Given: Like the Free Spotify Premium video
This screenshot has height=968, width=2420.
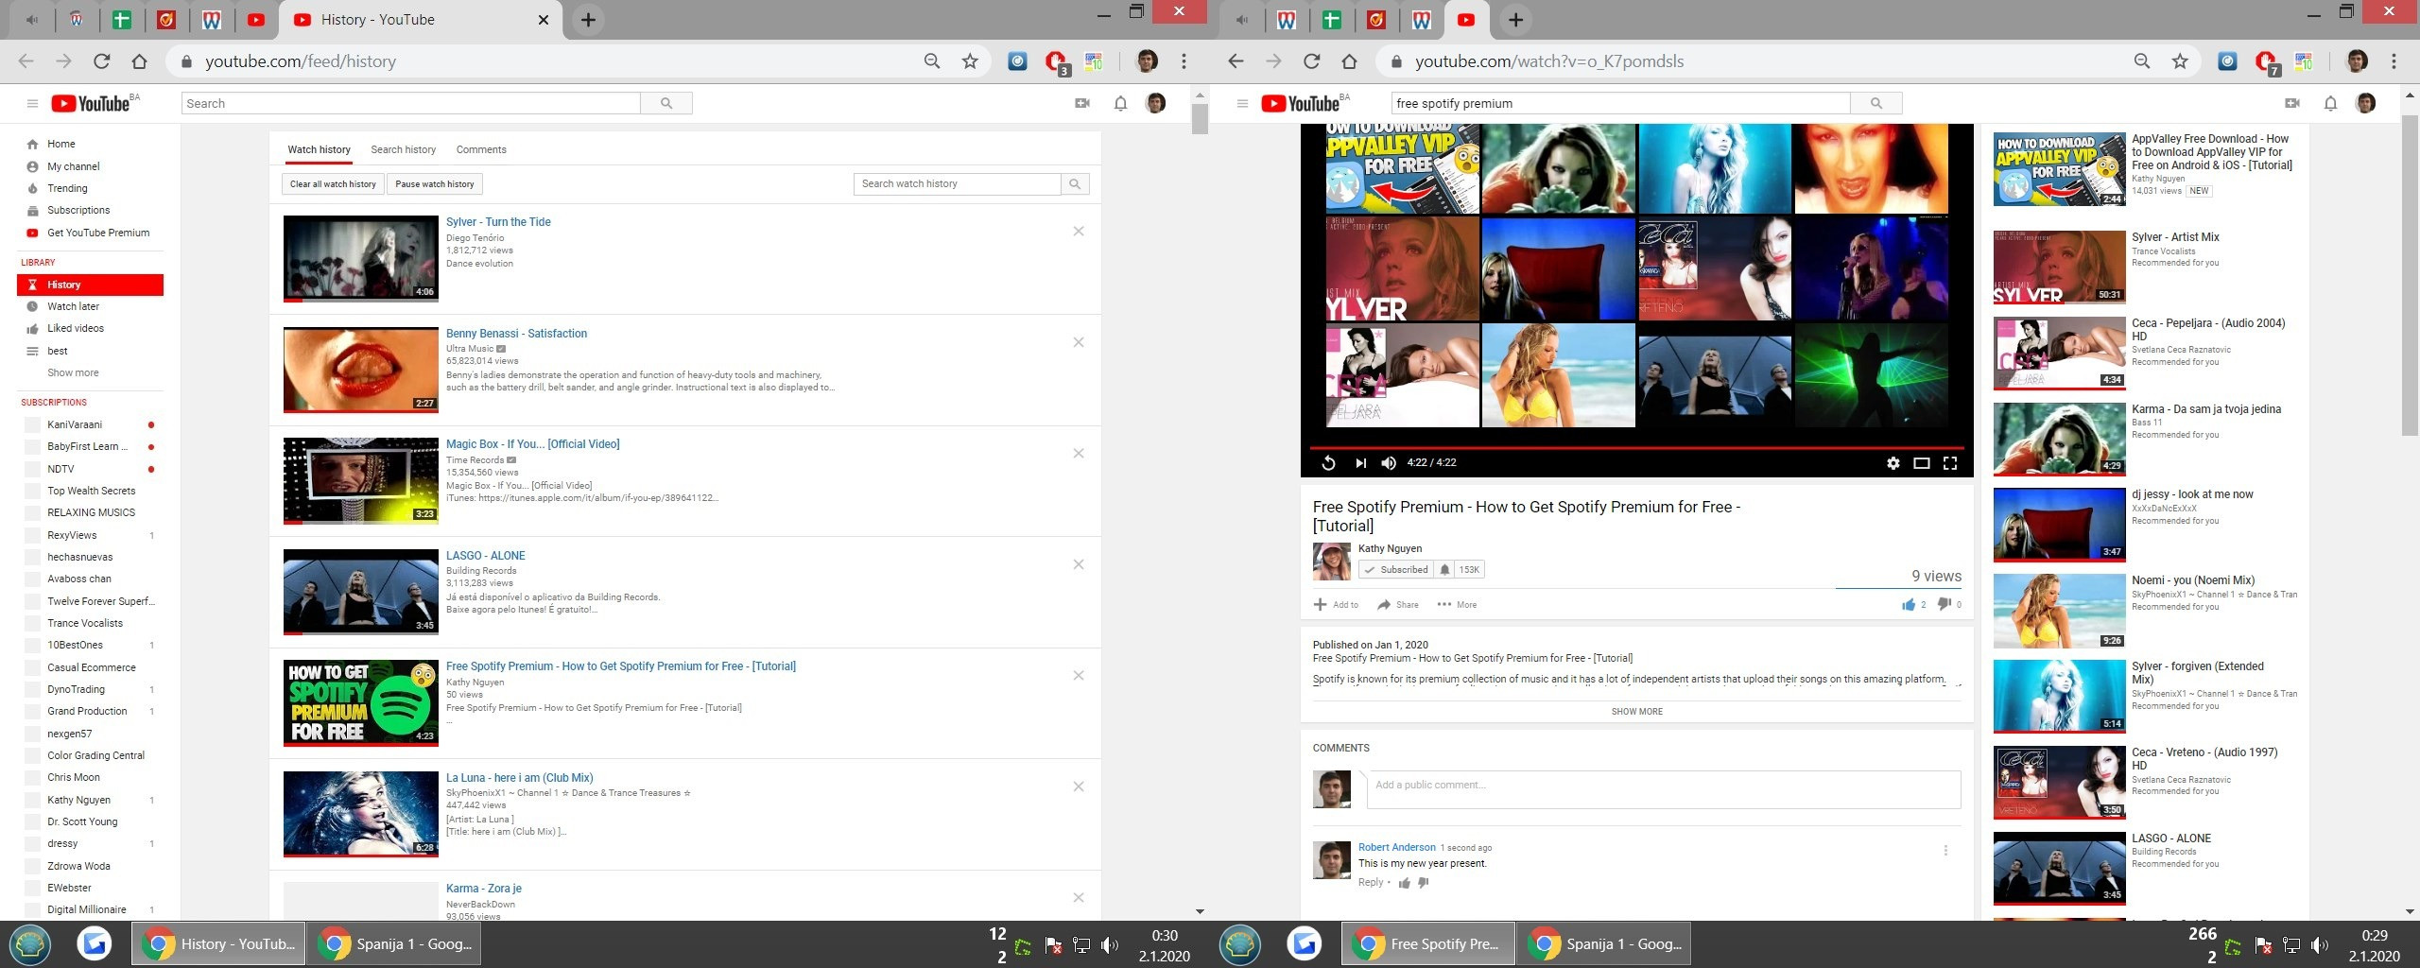Looking at the screenshot, I should [x=1909, y=604].
